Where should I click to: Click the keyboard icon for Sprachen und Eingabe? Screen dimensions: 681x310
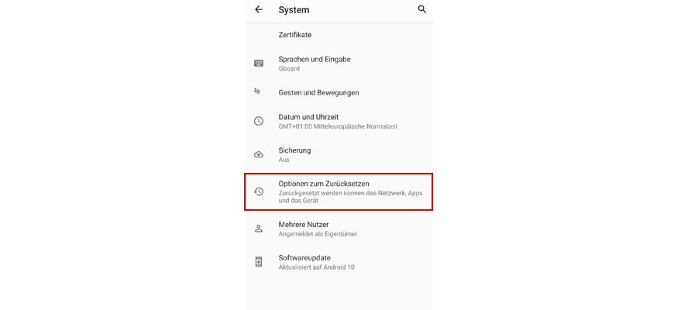pos(259,64)
